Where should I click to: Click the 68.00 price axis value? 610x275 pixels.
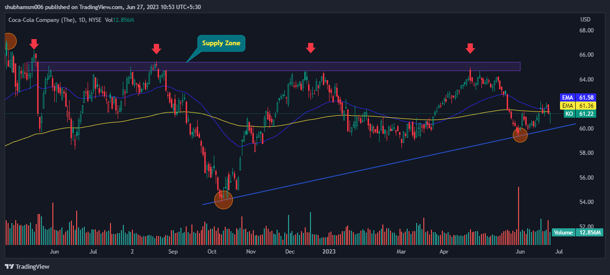(586, 31)
